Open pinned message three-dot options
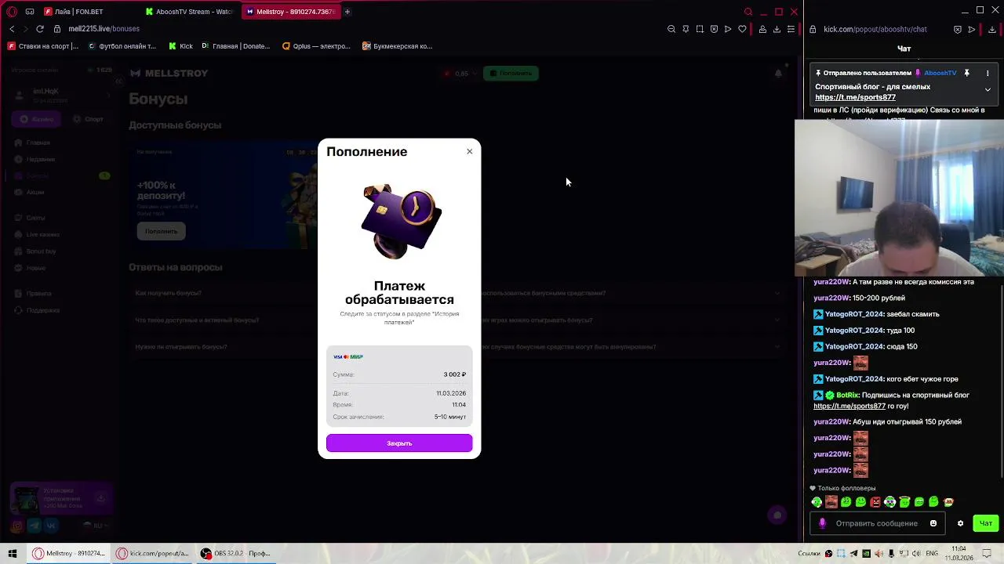 (988, 73)
